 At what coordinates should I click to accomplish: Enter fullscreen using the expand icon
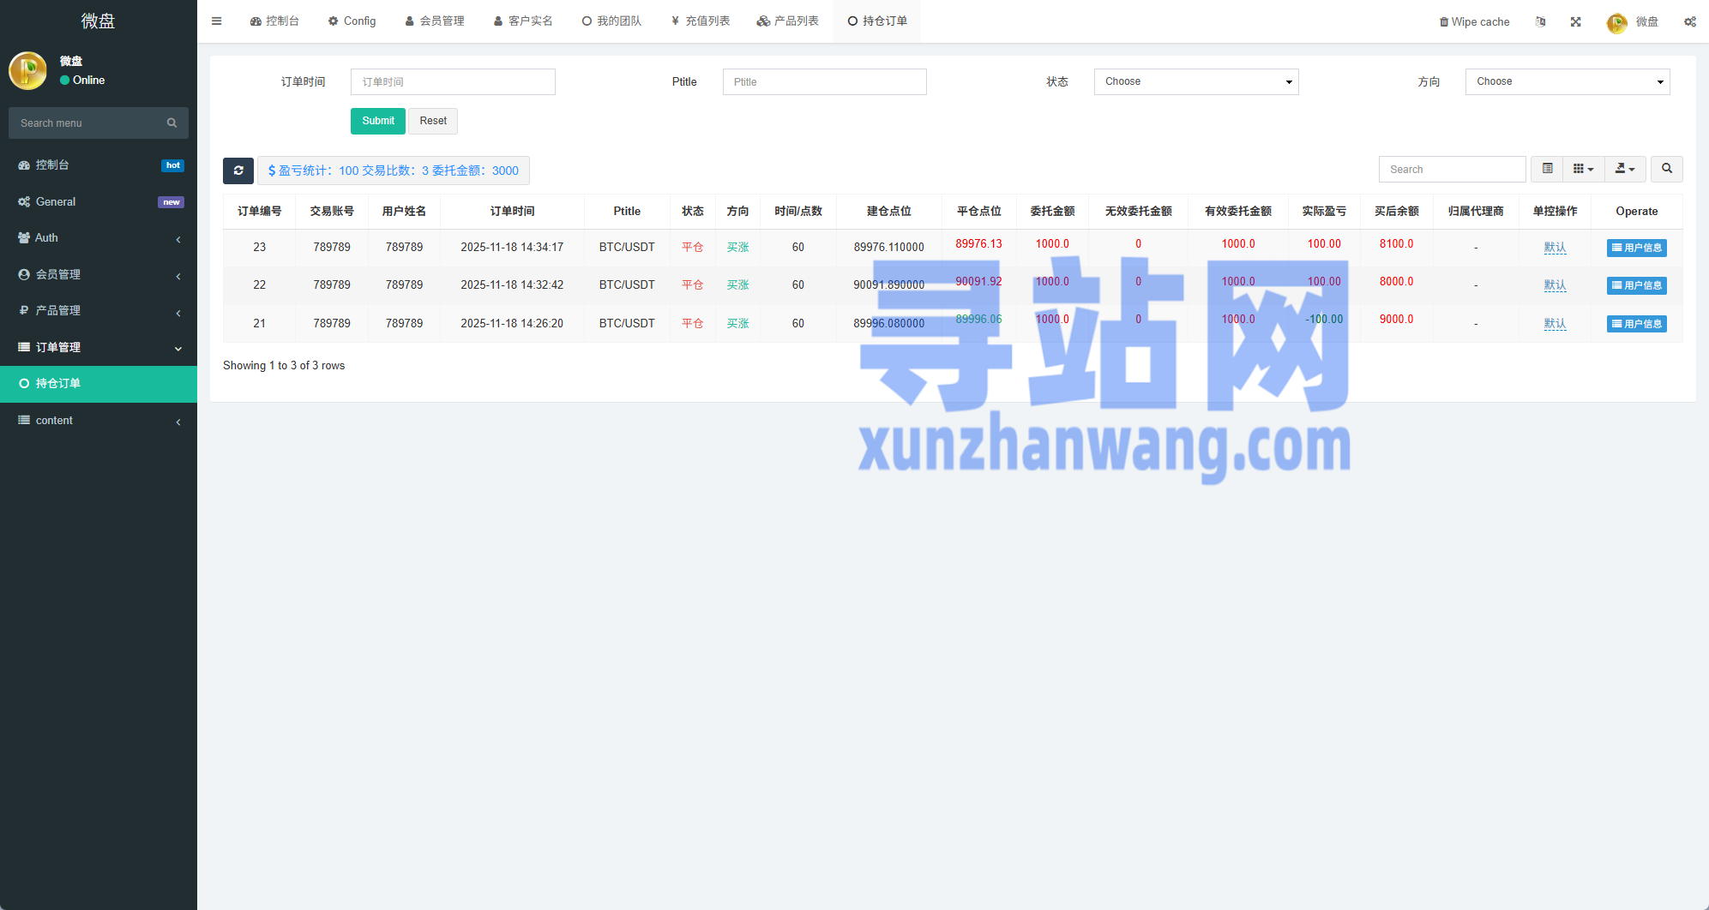pyautogui.click(x=1575, y=22)
